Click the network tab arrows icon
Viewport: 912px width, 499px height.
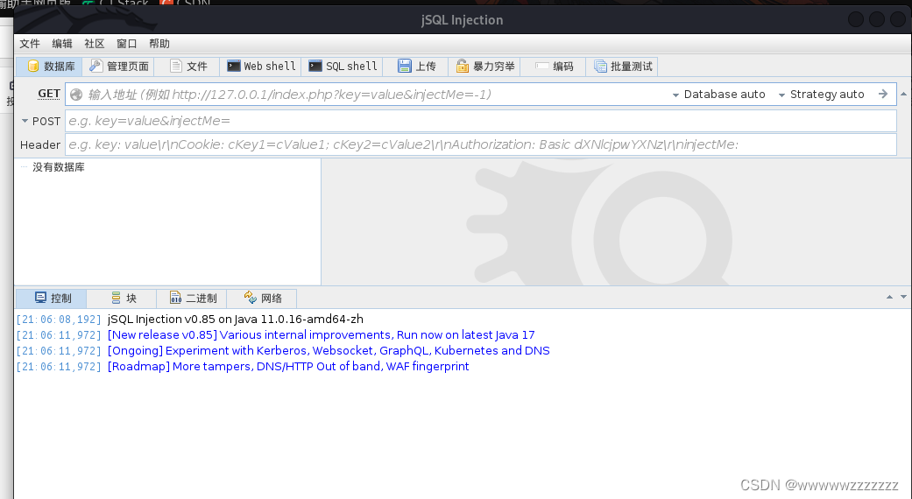250,297
